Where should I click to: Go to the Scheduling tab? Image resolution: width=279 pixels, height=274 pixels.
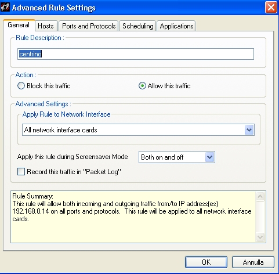137,26
